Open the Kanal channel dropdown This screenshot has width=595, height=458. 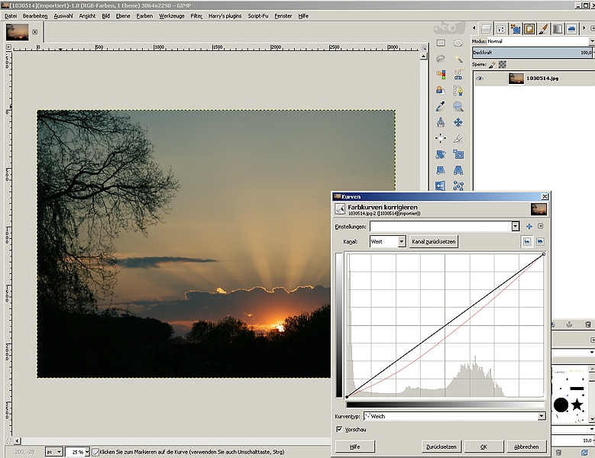pos(387,241)
